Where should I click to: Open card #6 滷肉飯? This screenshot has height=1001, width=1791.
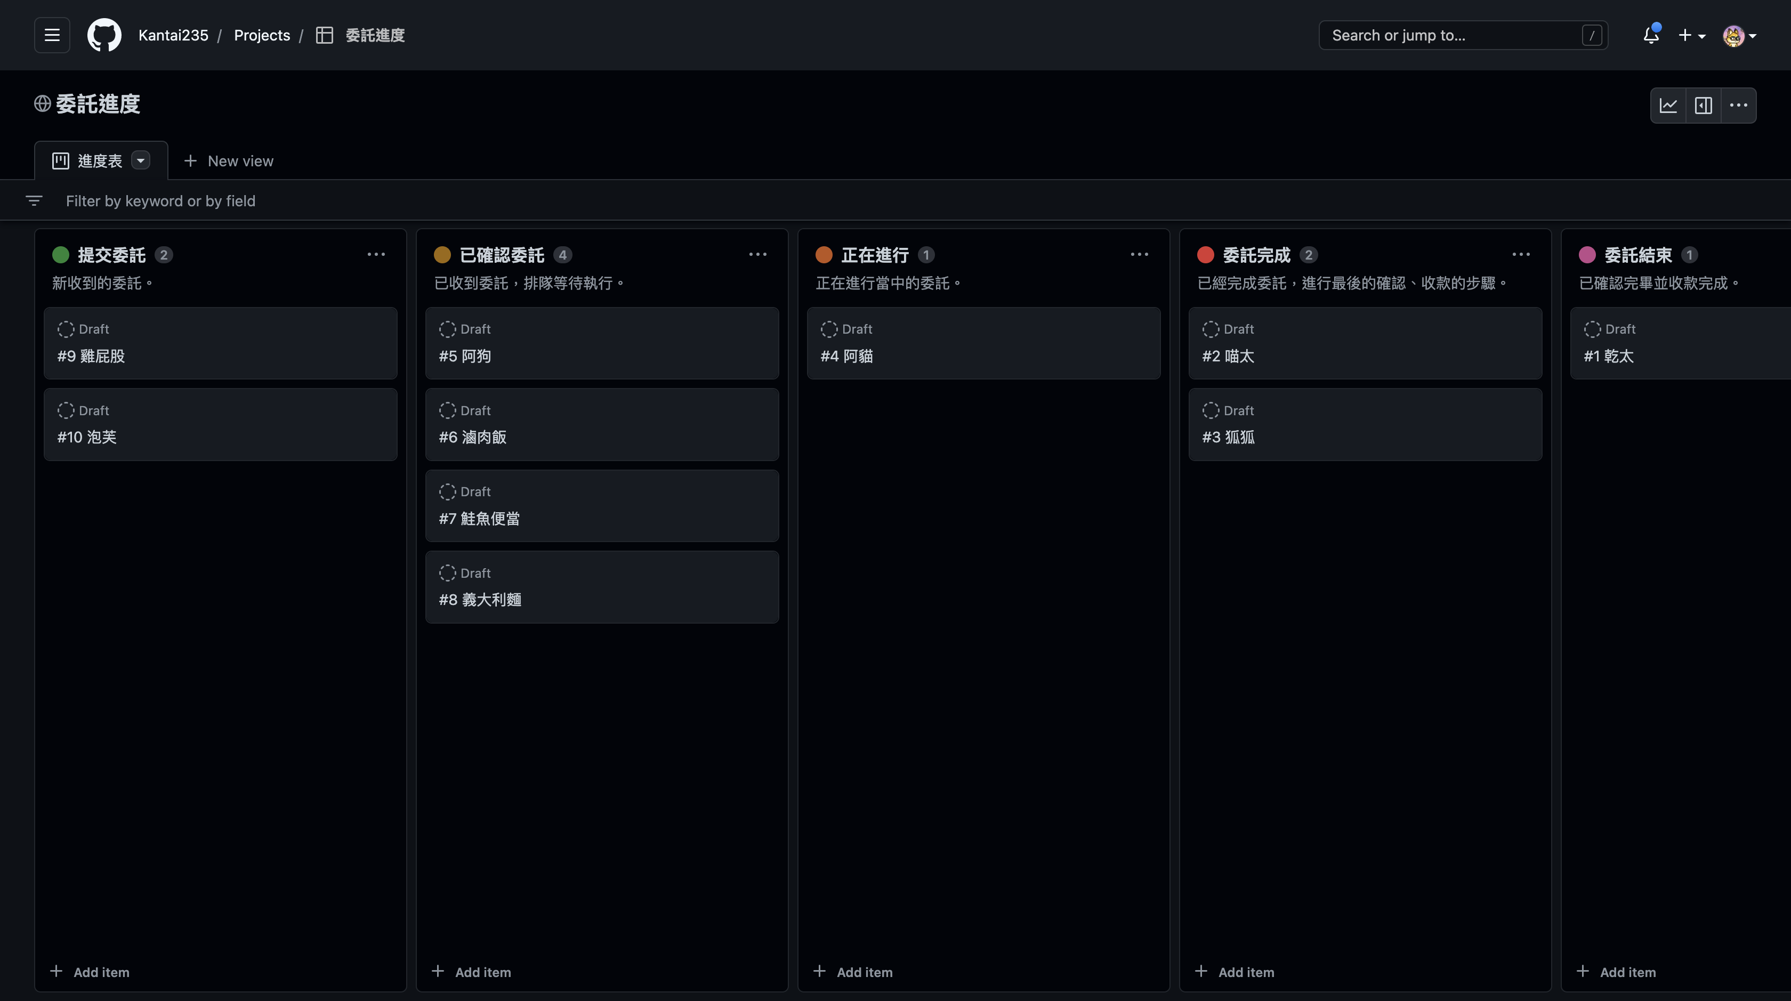(602, 425)
